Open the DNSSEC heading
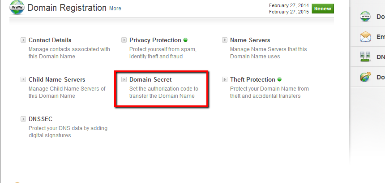This screenshot has height=183, width=385. pyautogui.click(x=40, y=119)
